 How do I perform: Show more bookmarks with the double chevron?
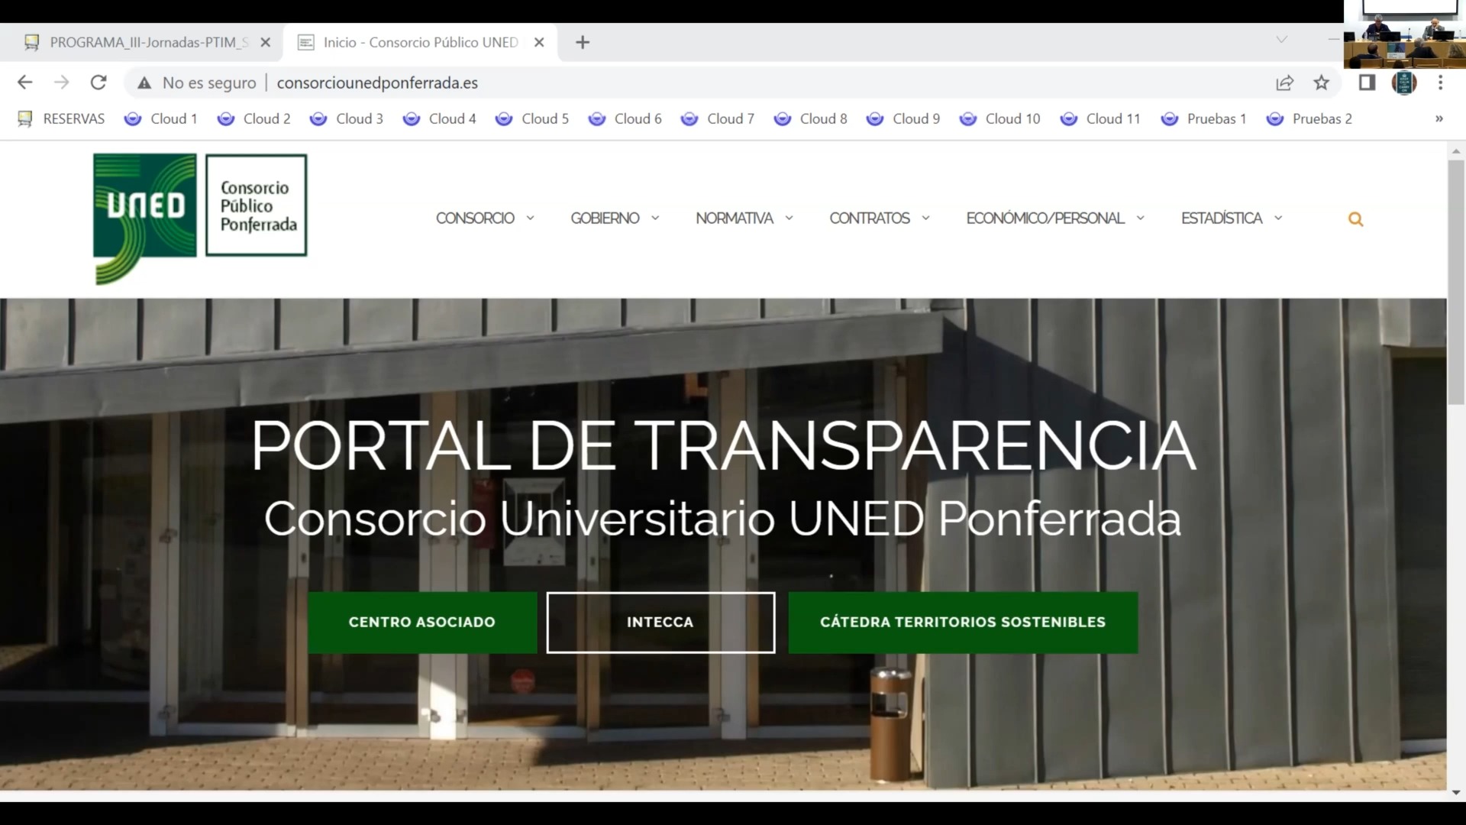[x=1439, y=118]
